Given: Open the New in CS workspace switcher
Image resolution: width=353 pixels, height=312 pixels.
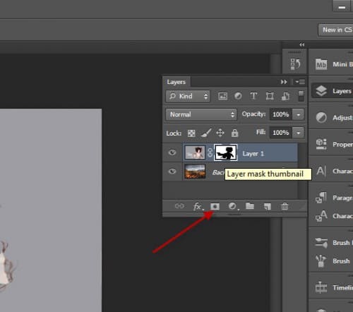Looking at the screenshot, I should coord(335,30).
